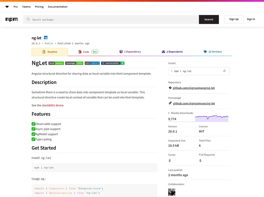
Task: Open the 1 Dependency tab
Action: pyautogui.click(x=130, y=52)
